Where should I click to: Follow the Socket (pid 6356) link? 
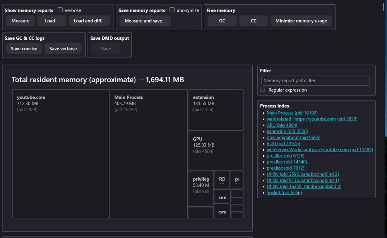click(x=284, y=192)
